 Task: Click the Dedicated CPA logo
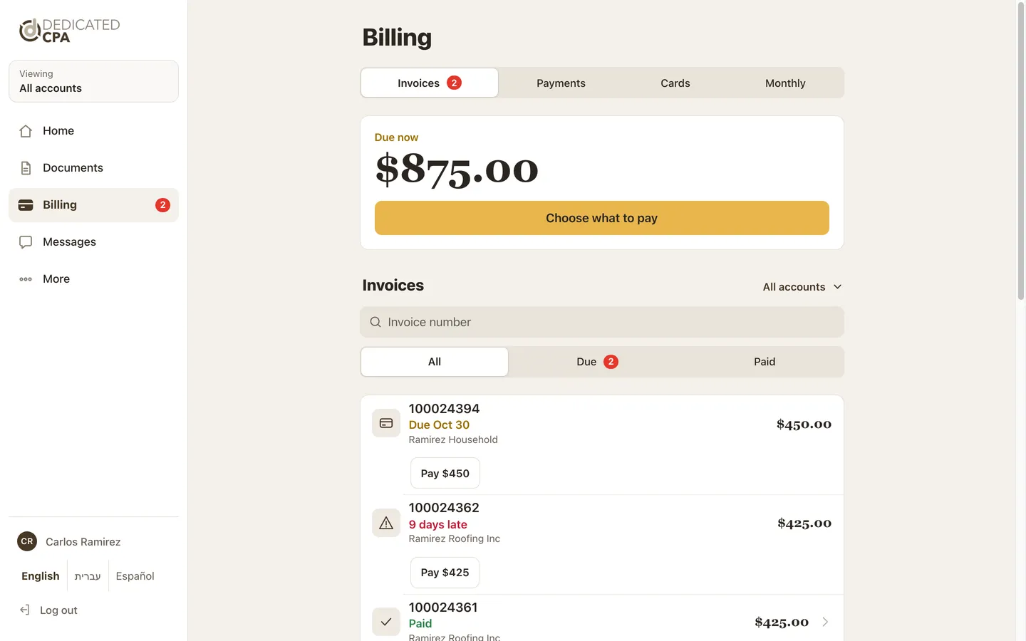tap(69, 31)
